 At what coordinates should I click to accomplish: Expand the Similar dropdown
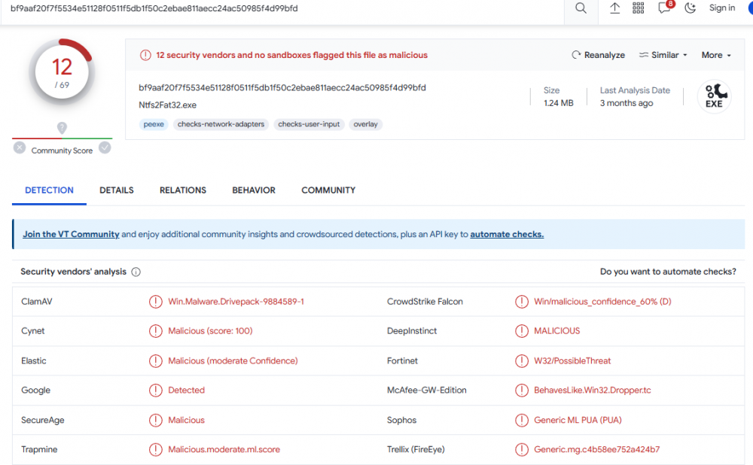click(663, 55)
